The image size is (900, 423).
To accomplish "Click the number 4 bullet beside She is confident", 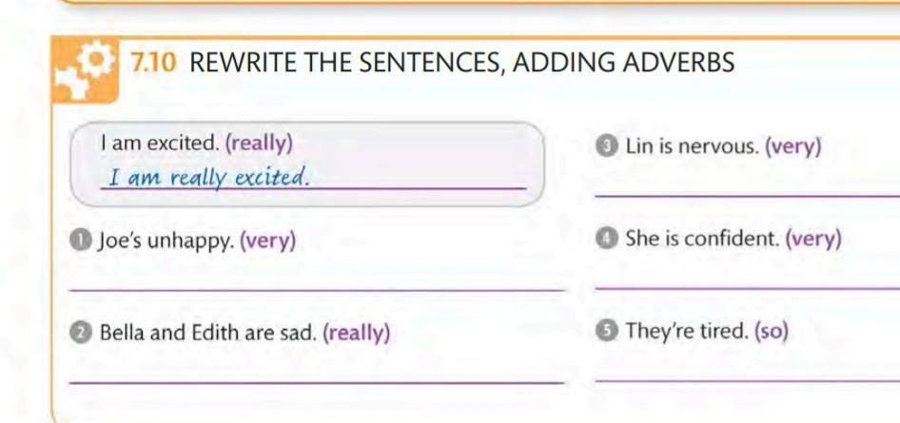I will click(608, 239).
